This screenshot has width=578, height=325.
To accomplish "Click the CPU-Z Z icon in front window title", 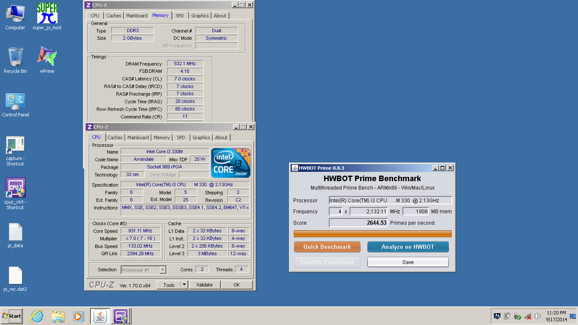I will 89,127.
